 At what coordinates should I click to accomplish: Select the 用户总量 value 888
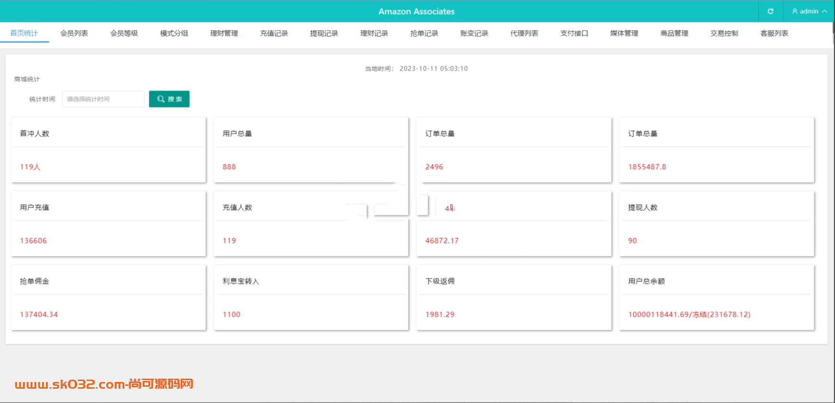click(x=229, y=167)
